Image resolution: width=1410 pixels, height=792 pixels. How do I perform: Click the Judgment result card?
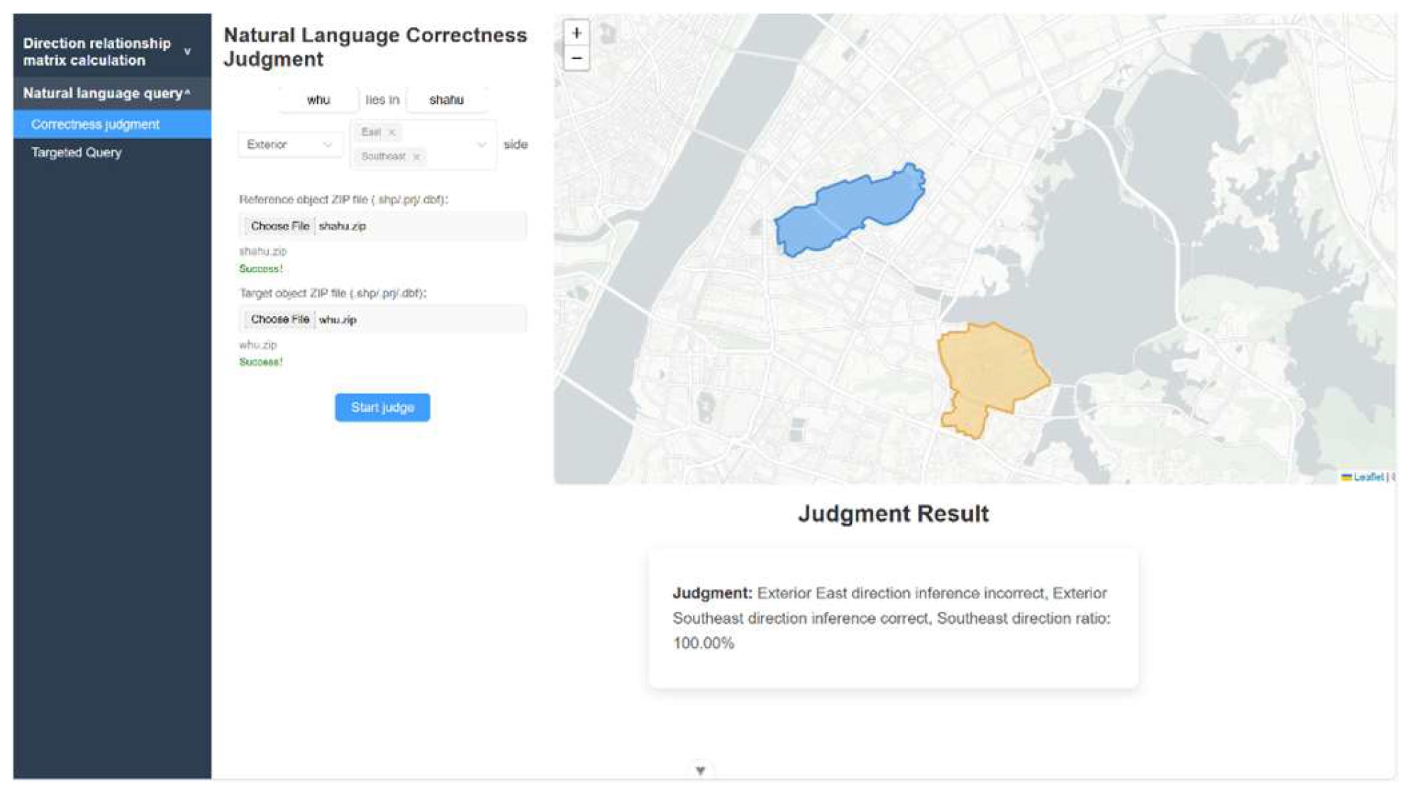[893, 618]
